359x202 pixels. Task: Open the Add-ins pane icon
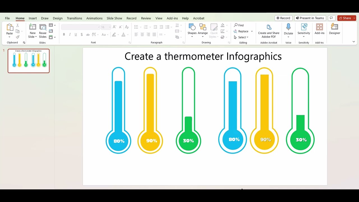coord(319,27)
